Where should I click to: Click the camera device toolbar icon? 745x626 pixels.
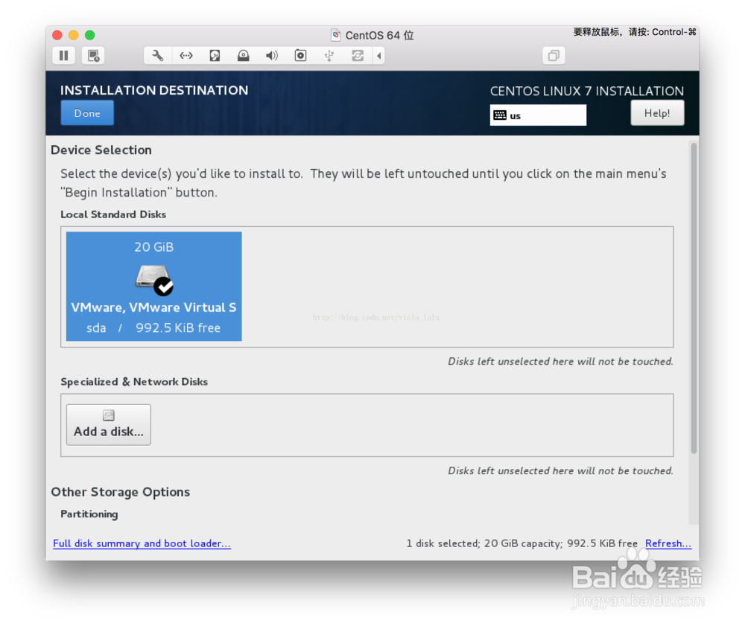[300, 56]
